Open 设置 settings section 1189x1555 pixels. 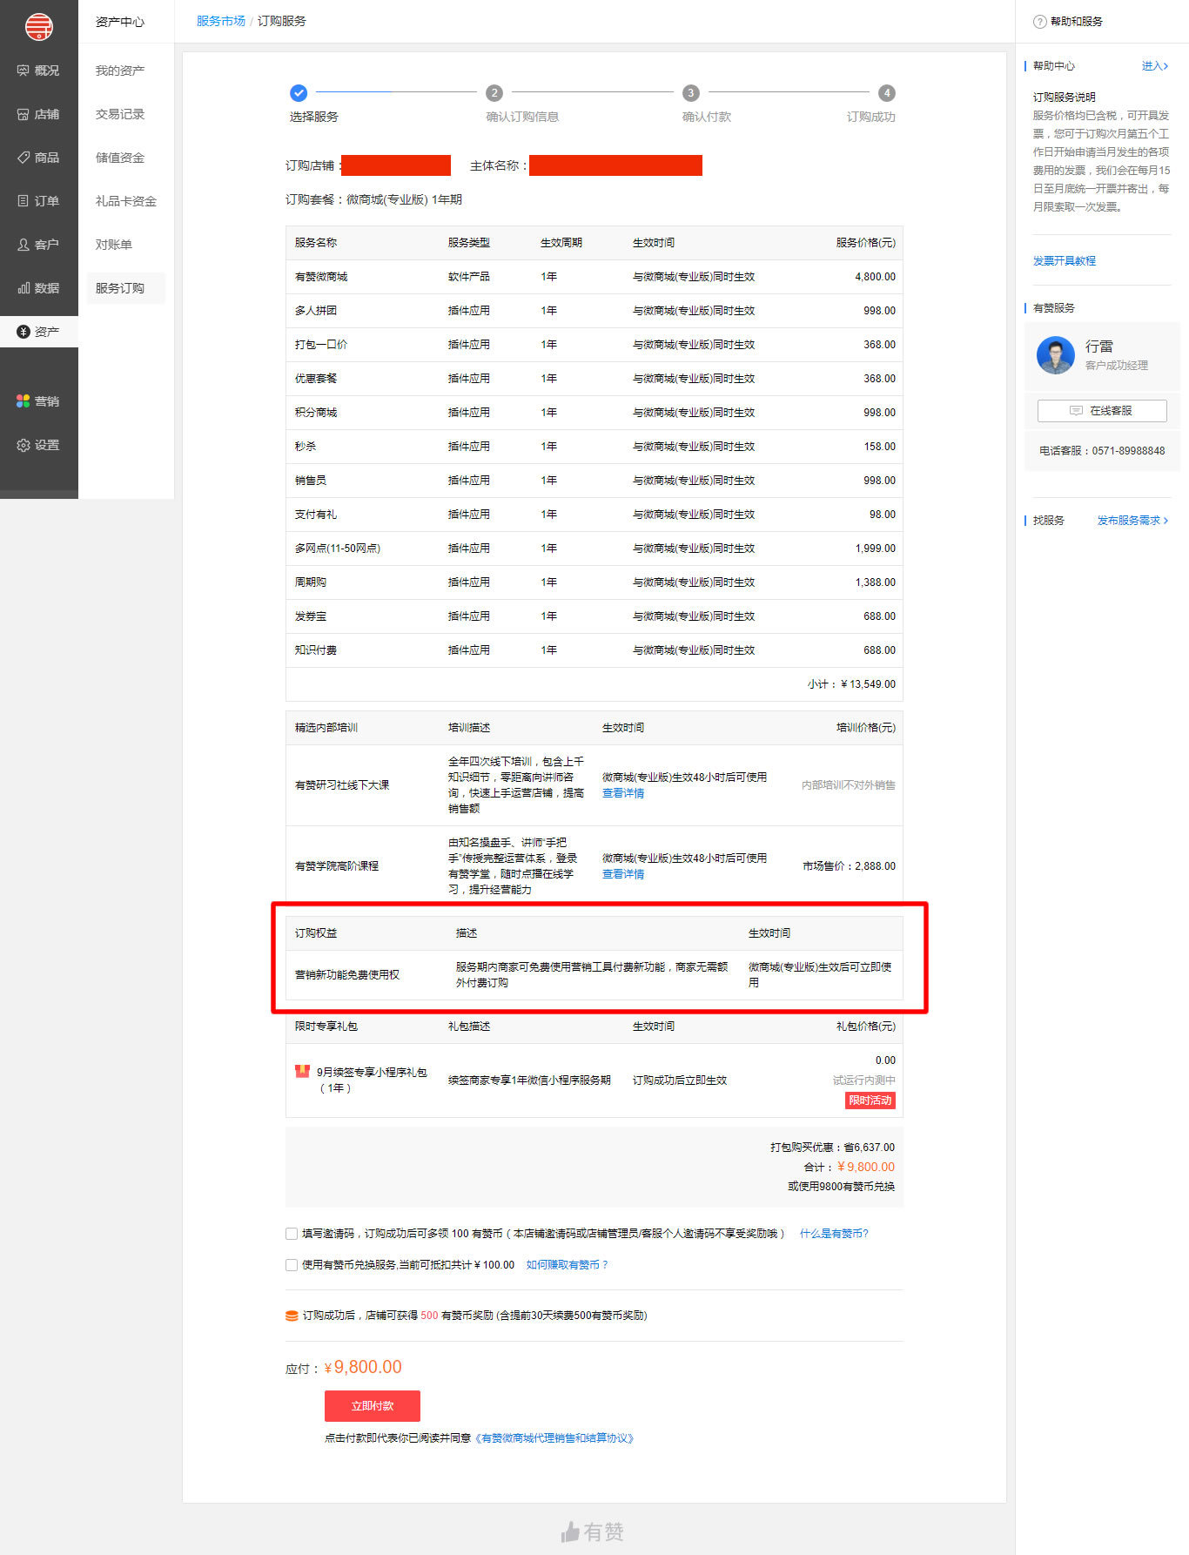coord(38,445)
